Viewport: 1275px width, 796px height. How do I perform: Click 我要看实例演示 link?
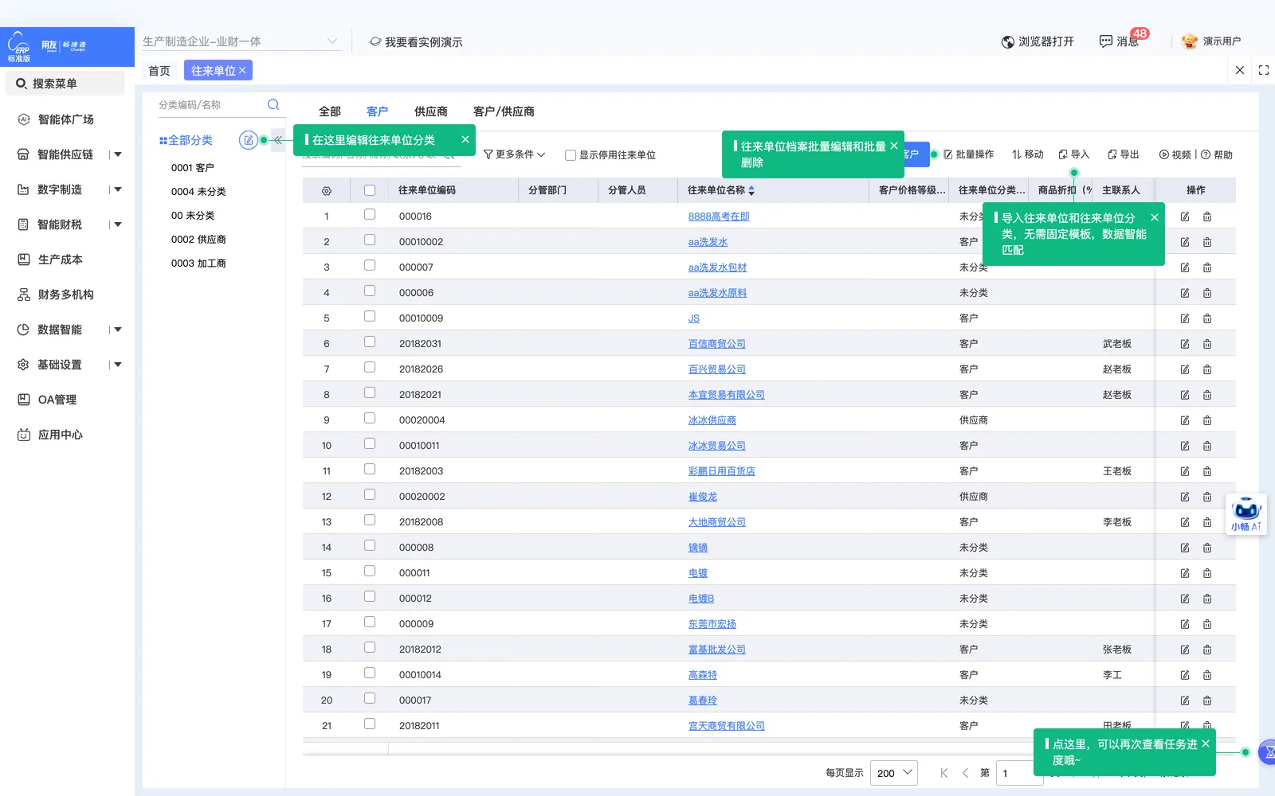pos(416,42)
